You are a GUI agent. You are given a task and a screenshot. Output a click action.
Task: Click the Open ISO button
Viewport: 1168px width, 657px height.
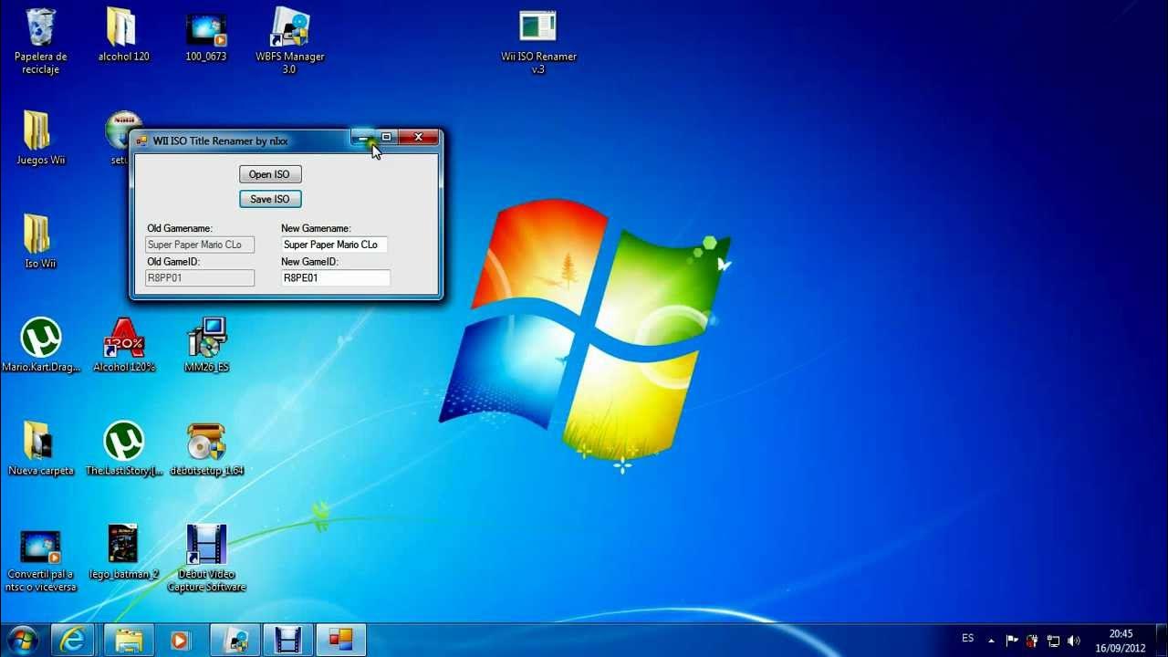tap(269, 174)
